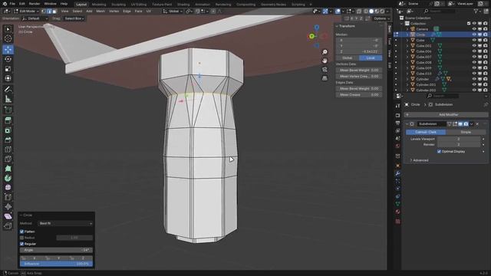491x276 pixels.
Task: Toggle the Flatten checkbox
Action: click(21, 232)
